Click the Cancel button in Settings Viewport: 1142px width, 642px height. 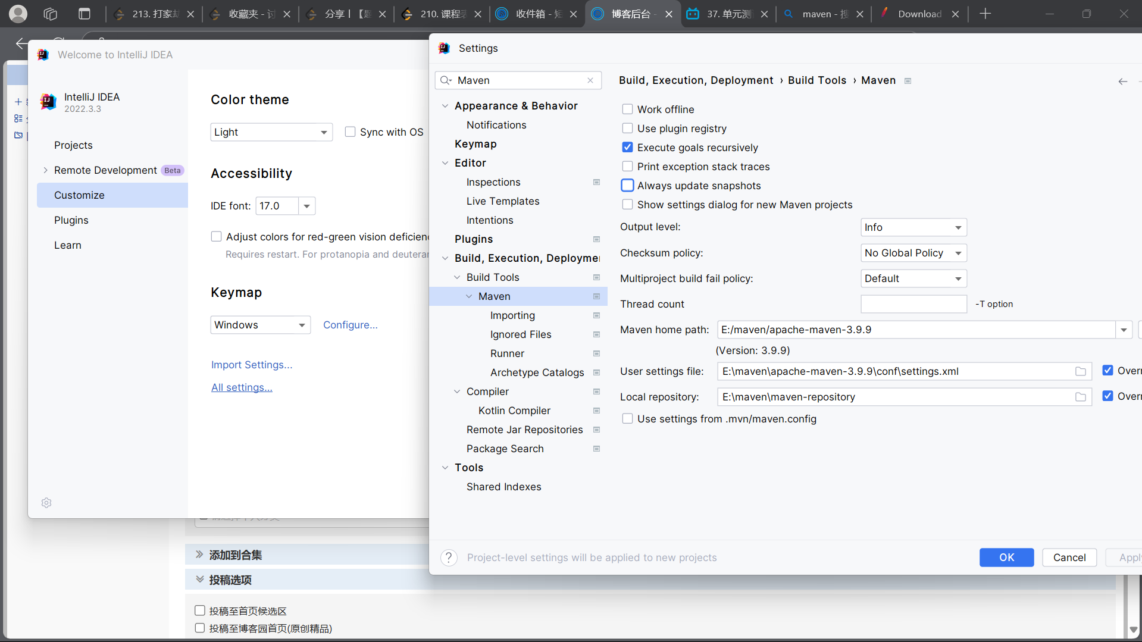click(x=1069, y=558)
